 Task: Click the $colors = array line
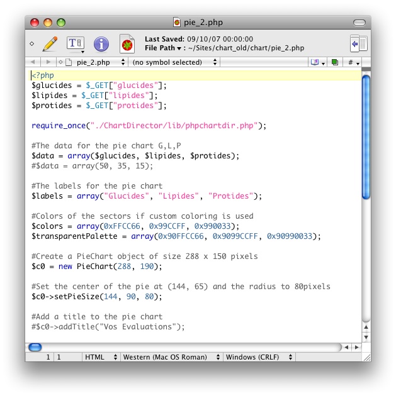click(135, 226)
